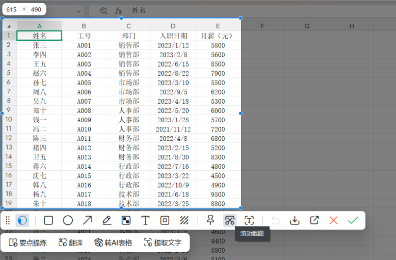
Task: Click the 财务部 cell in row 12
Action: click(128, 138)
